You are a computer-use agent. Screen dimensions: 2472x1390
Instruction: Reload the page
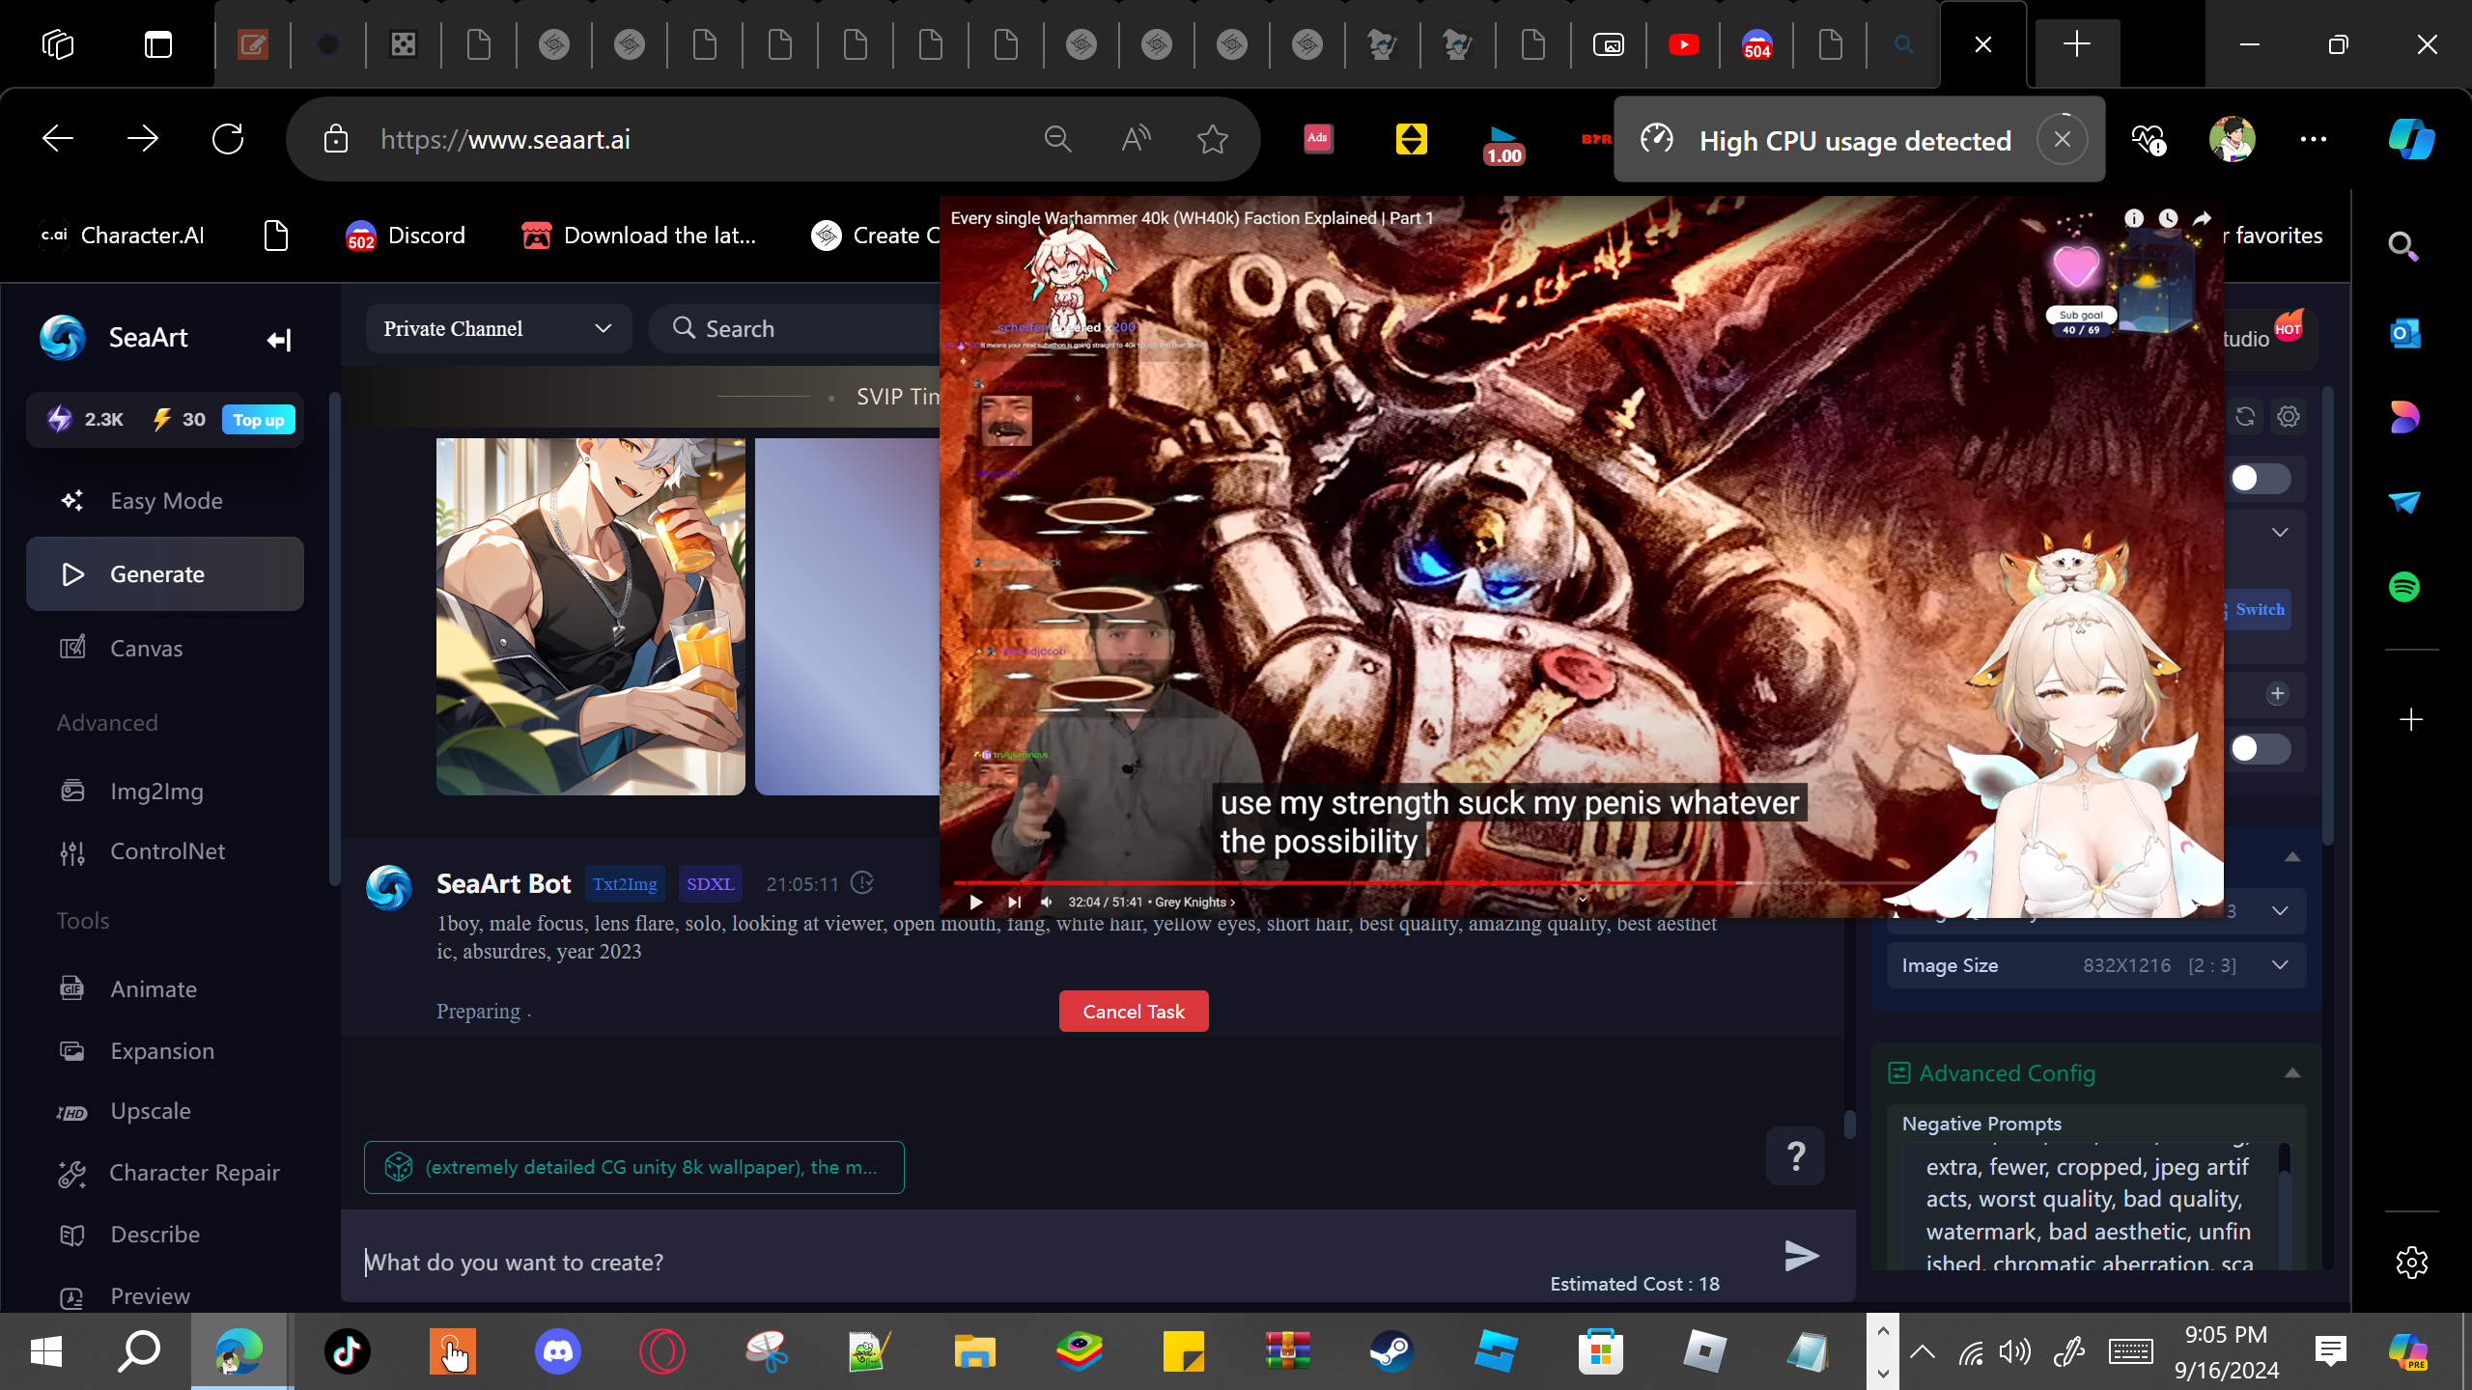coord(228,139)
